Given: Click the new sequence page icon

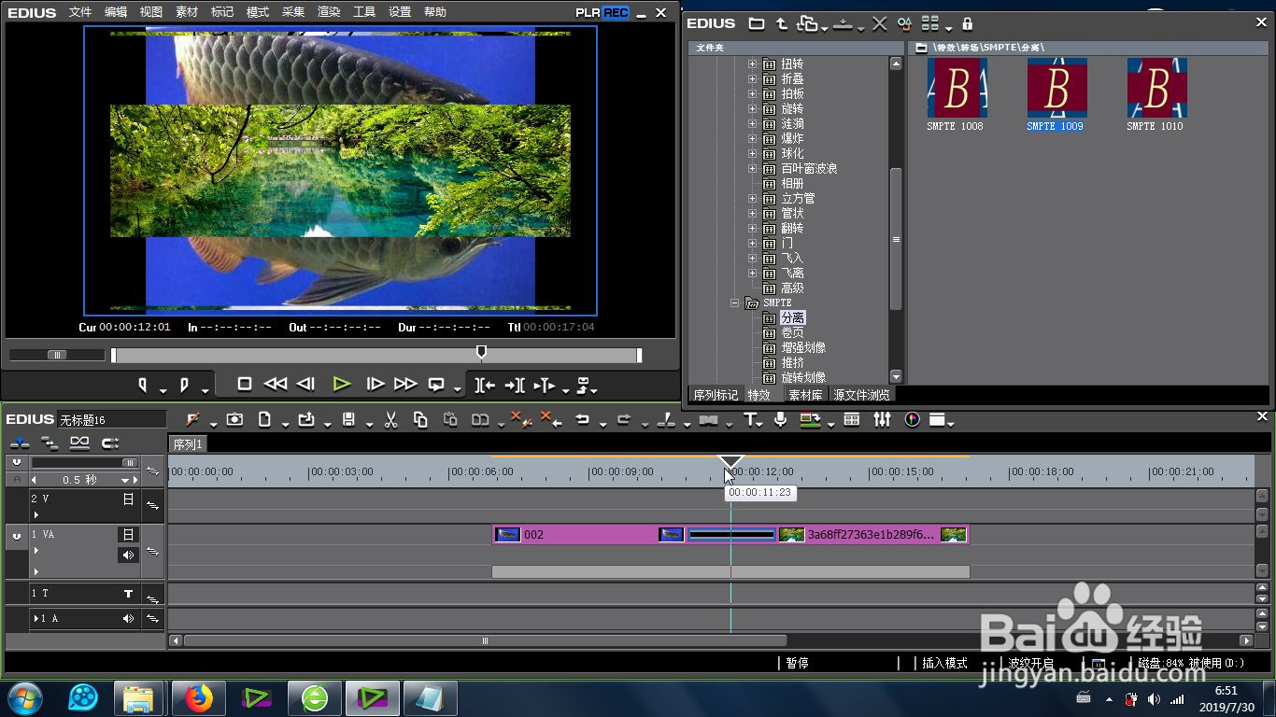Looking at the screenshot, I should pyautogui.click(x=264, y=420).
